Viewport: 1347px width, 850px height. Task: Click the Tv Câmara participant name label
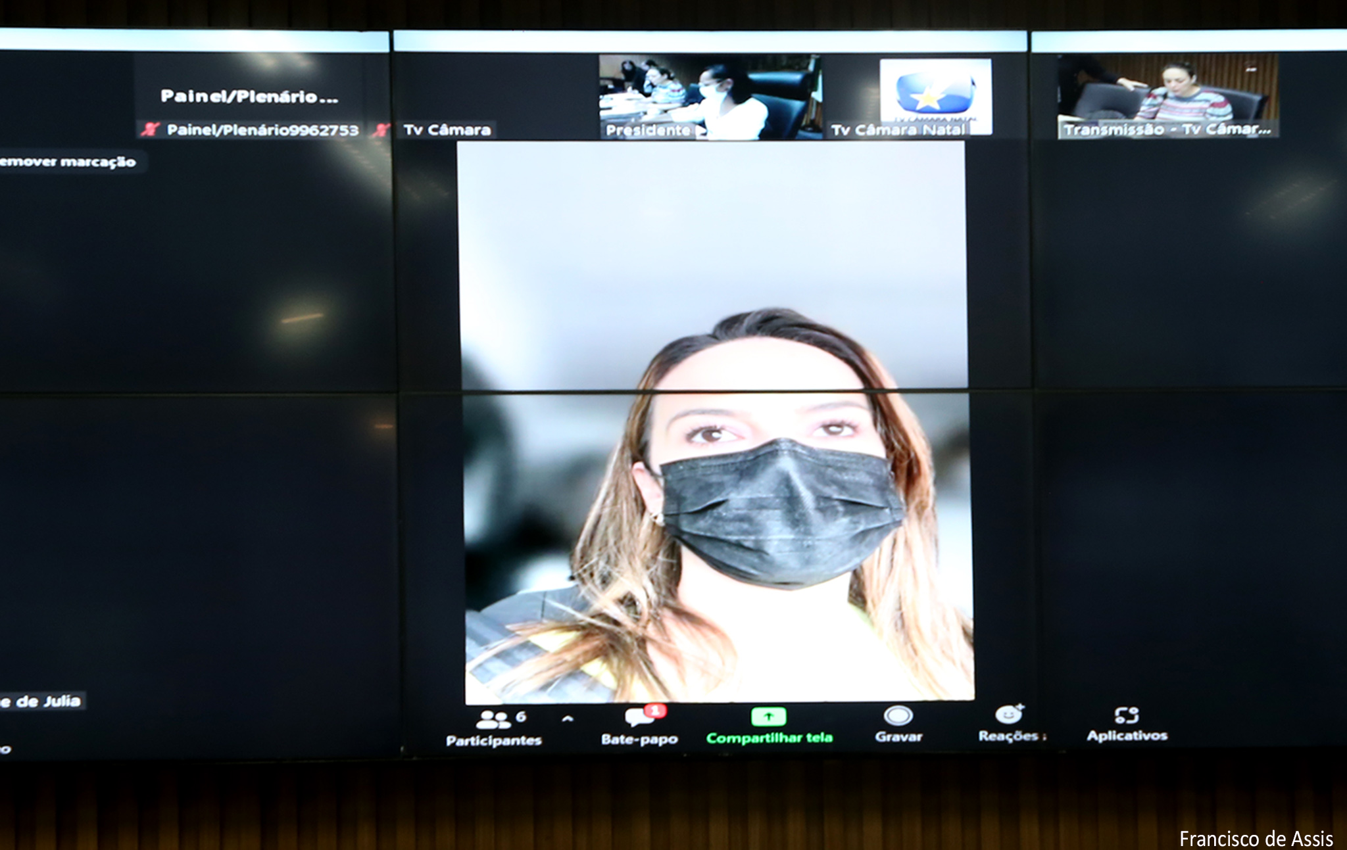(447, 130)
